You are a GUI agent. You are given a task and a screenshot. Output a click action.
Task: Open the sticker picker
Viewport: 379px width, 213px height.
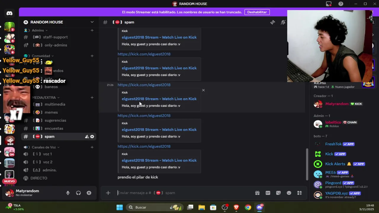click(x=278, y=193)
